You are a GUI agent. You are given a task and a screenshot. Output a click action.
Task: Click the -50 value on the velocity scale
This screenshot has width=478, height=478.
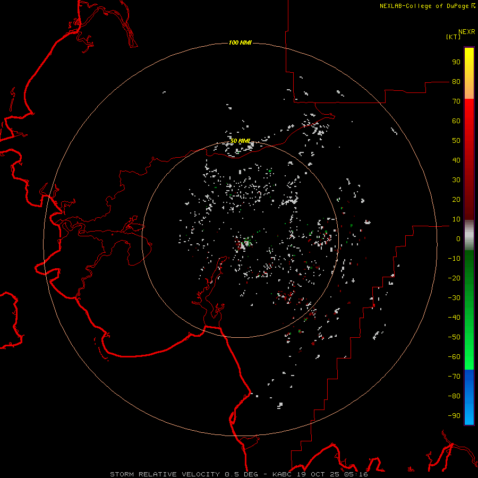pos(454,337)
